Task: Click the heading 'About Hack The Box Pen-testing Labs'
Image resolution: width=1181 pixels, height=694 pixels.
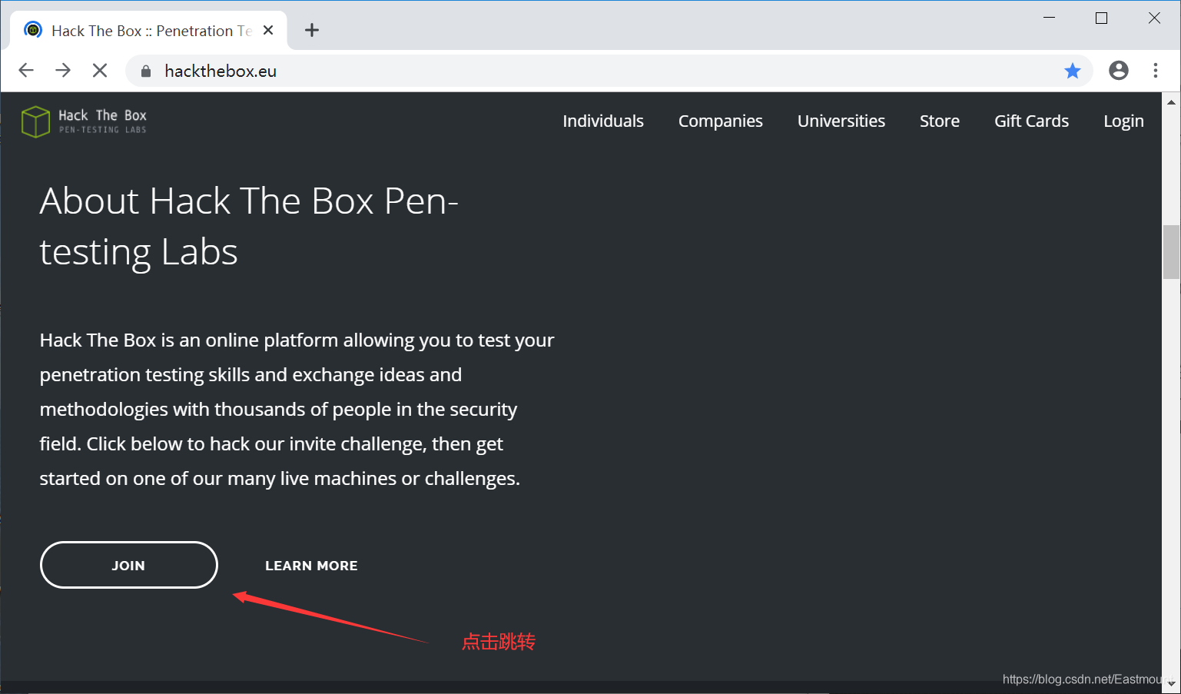Action: tap(249, 226)
